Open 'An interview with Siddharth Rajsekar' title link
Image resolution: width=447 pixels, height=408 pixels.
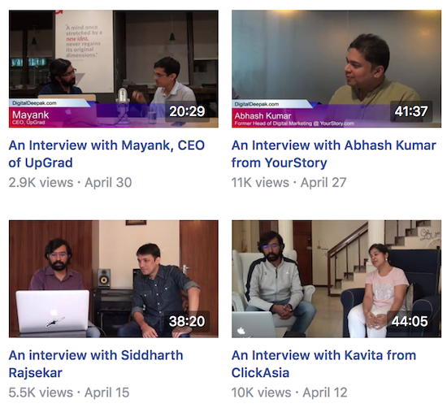point(96,364)
